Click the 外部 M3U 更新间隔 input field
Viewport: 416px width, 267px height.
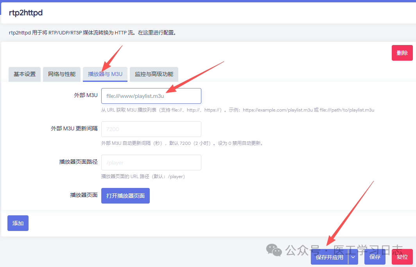coord(151,129)
